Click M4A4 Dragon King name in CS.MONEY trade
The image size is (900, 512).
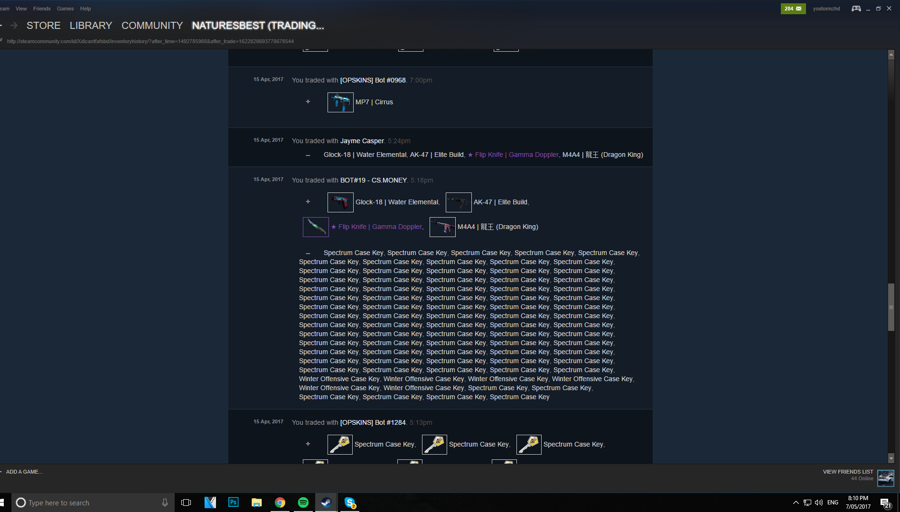click(x=498, y=227)
